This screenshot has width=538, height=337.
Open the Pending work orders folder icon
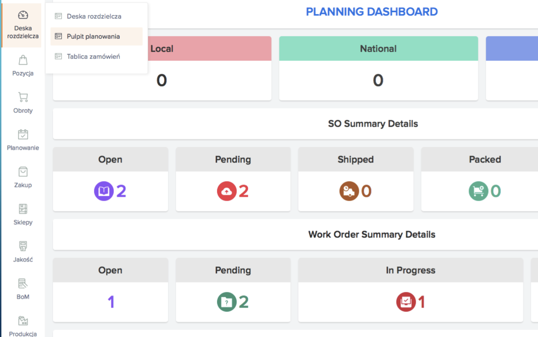pos(226,302)
